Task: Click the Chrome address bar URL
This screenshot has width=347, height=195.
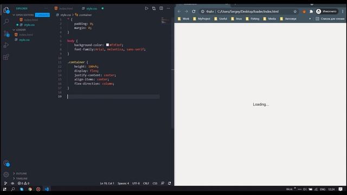Action: point(248,11)
